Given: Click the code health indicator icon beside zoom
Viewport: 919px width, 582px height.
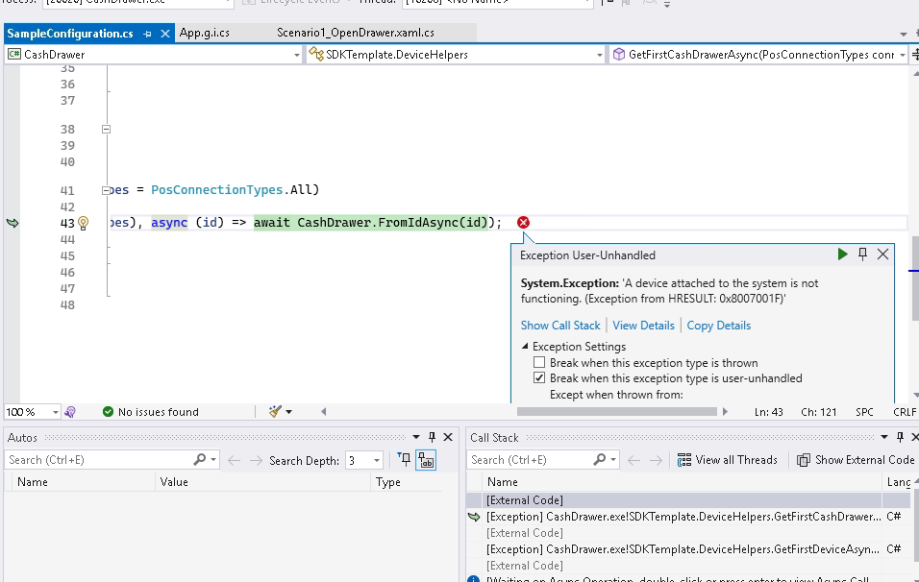Looking at the screenshot, I should (70, 412).
